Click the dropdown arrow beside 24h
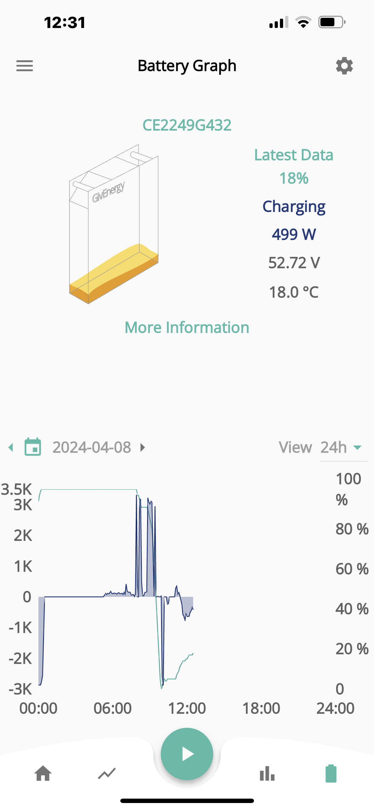374x810 pixels. (x=357, y=448)
